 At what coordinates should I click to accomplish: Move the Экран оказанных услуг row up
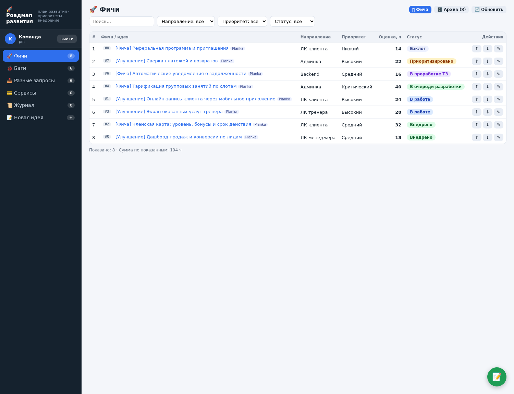[x=477, y=112]
